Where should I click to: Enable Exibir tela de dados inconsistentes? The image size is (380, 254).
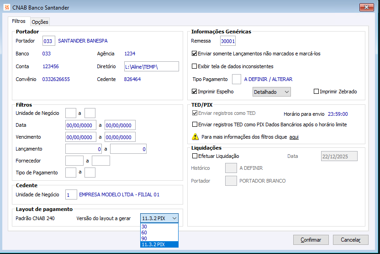click(194, 66)
